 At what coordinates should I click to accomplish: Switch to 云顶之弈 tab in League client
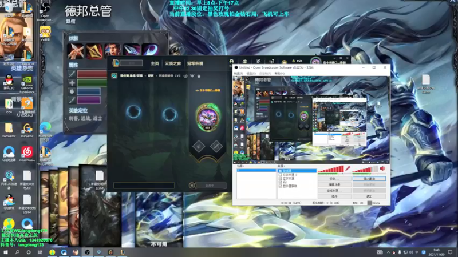tap(173, 63)
